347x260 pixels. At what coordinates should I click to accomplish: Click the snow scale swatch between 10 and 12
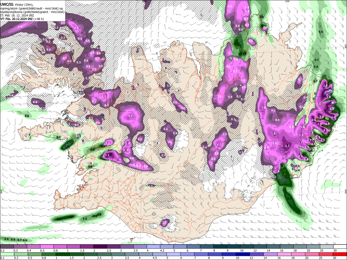(247, 247)
